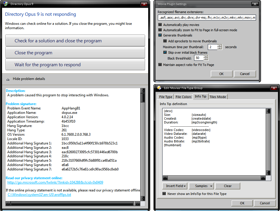Image resolution: width=280 pixels, height=211 pixels.
Task: Go to the Tiles Mode tab
Action: pyautogui.click(x=218, y=97)
